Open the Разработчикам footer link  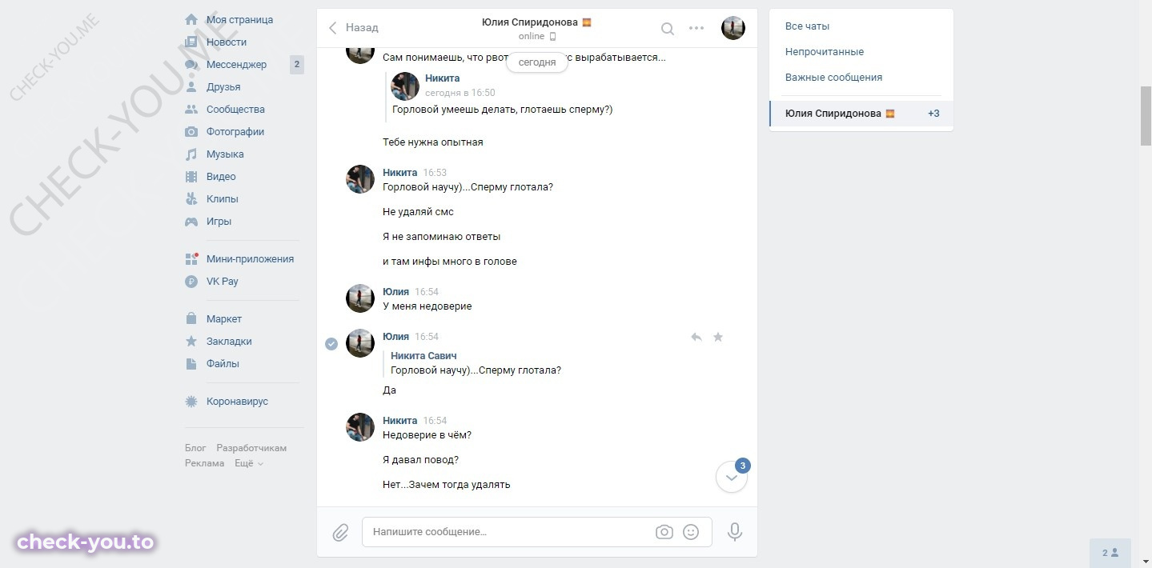tap(251, 448)
